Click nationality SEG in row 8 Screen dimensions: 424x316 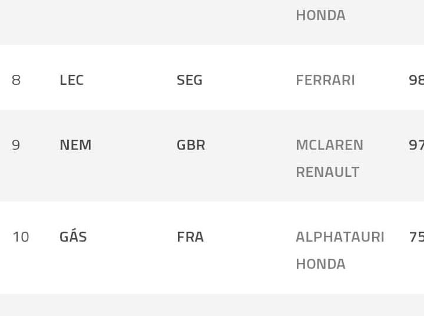[190, 80]
